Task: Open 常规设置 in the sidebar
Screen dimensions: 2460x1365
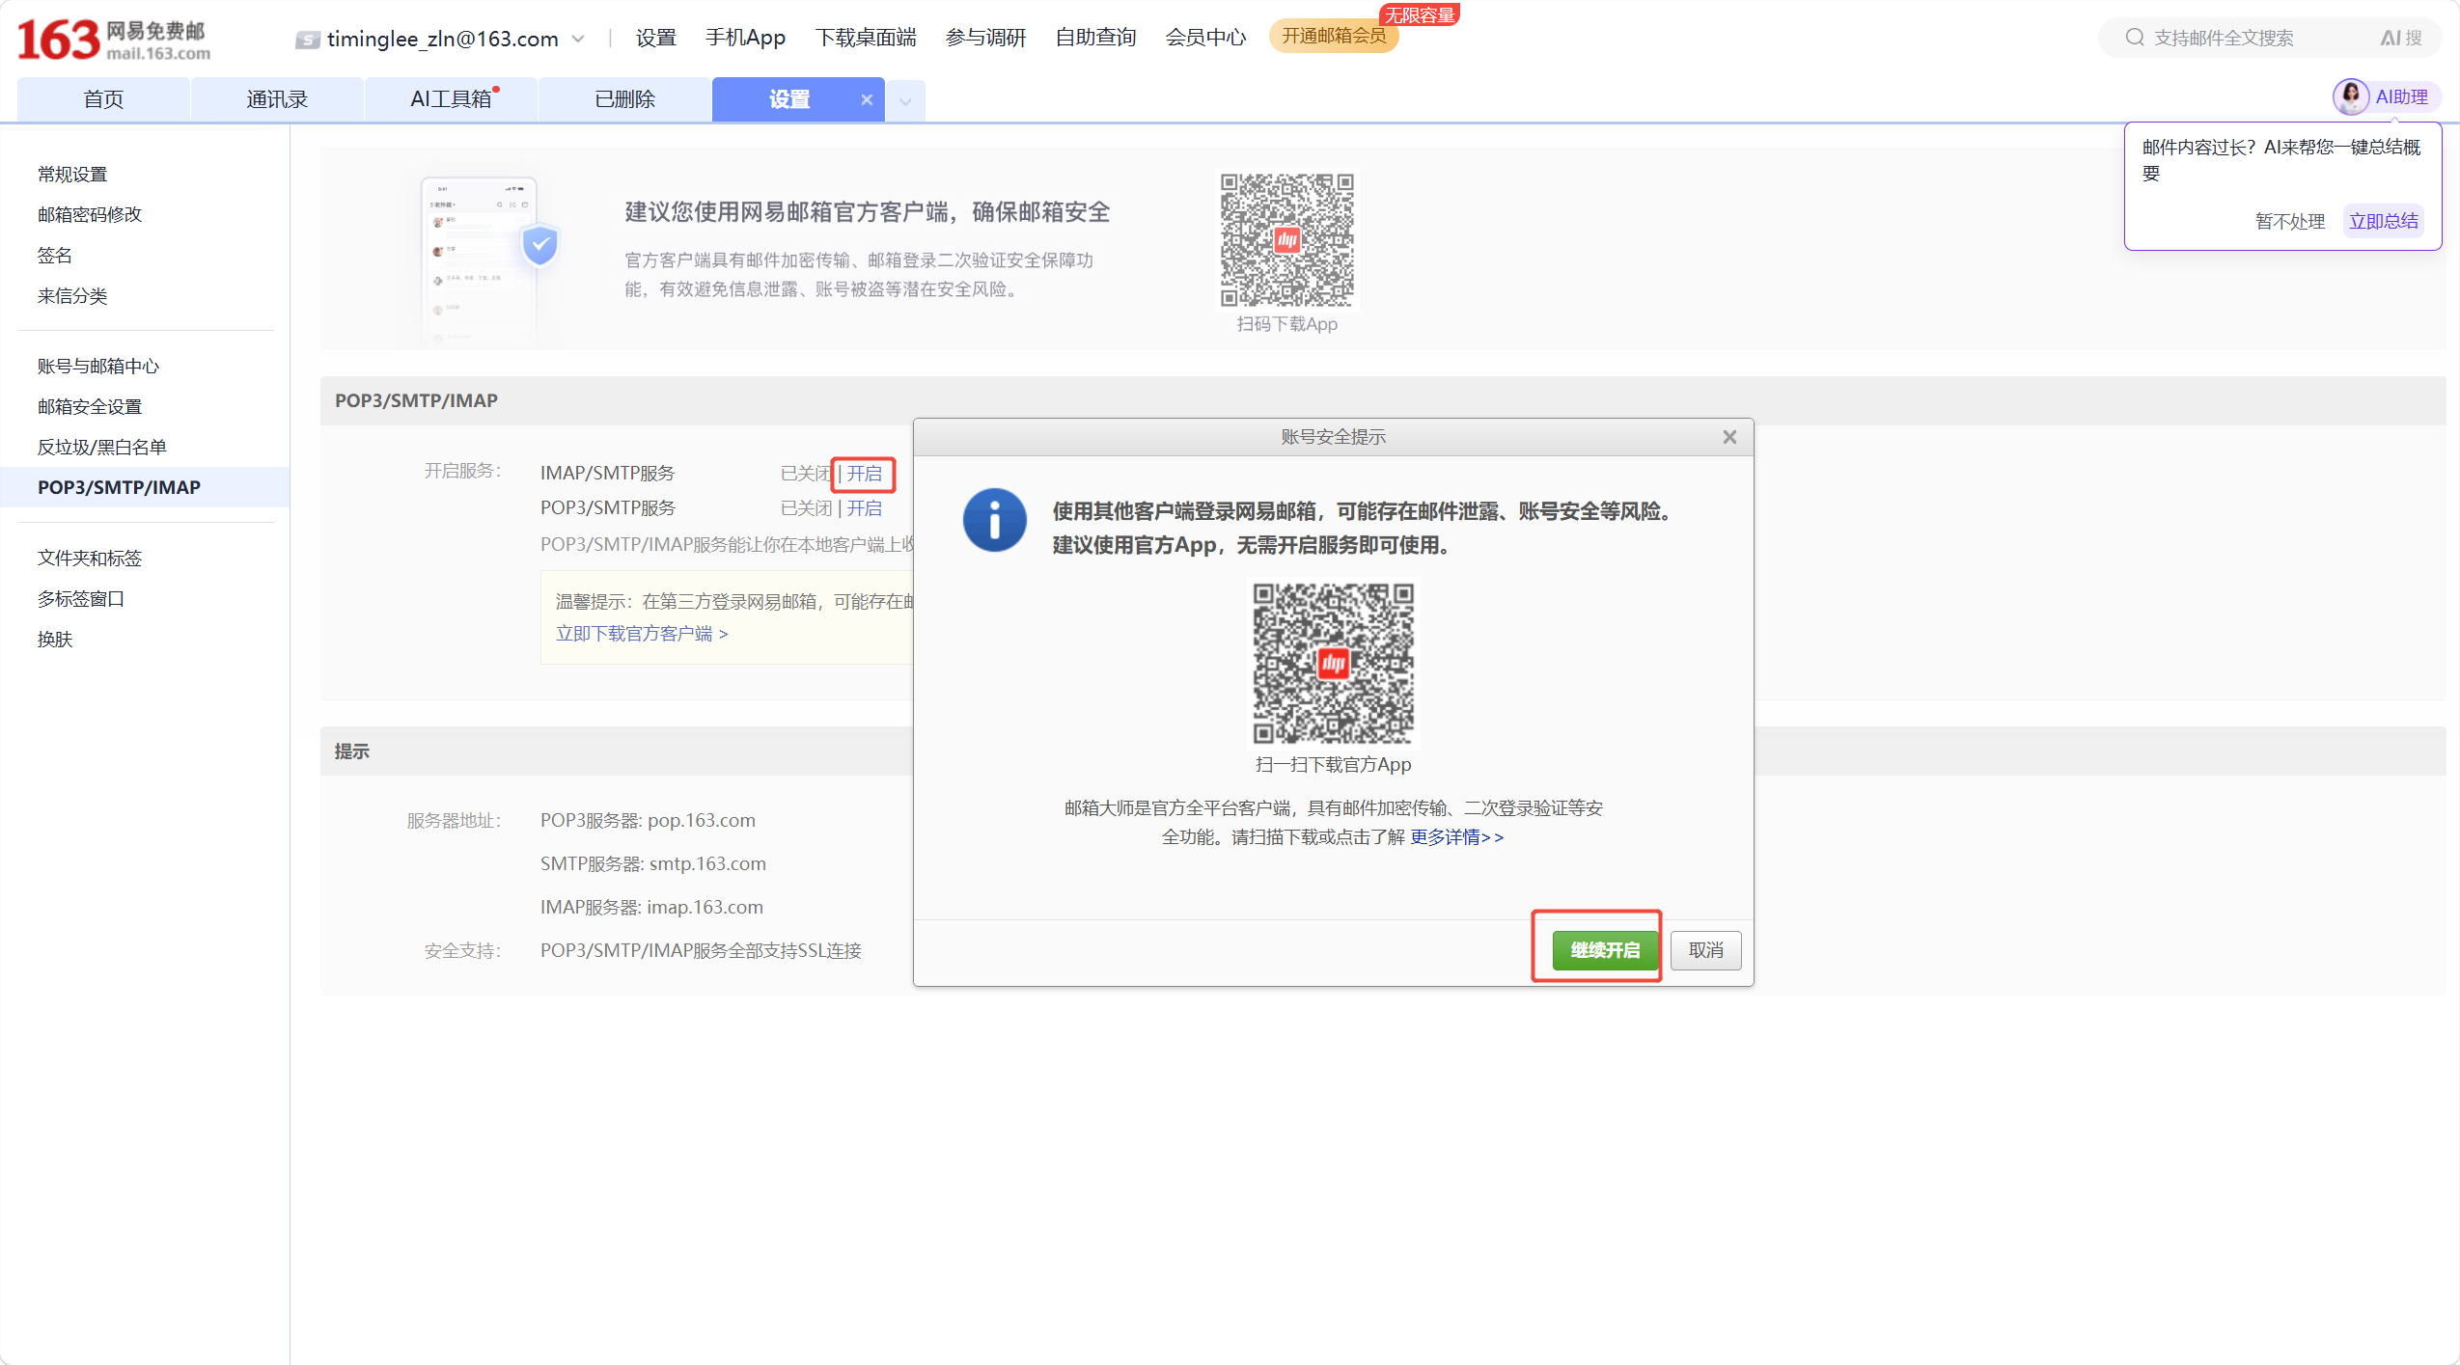Action: pos(72,175)
